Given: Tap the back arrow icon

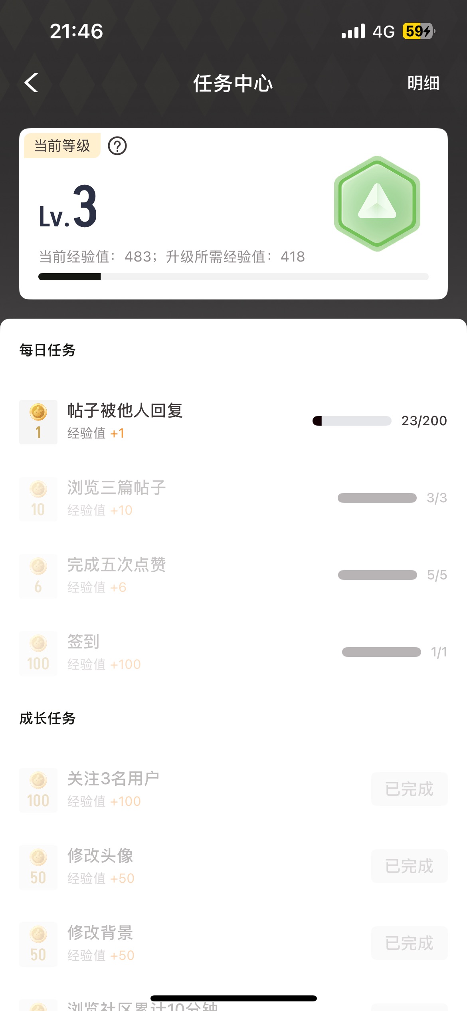Looking at the screenshot, I should pyautogui.click(x=32, y=83).
